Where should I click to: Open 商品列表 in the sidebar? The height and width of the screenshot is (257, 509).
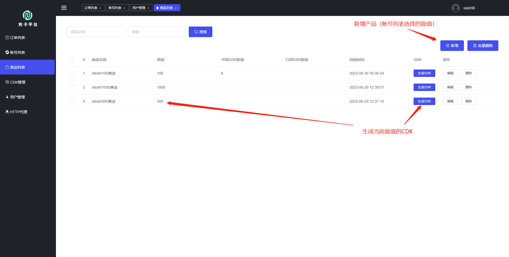27,67
